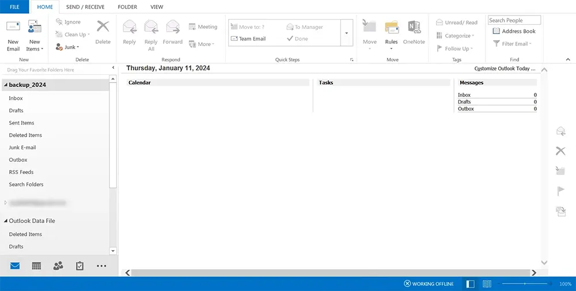
Task: Open Inbox folder under backup_2024
Action: [x=16, y=98]
